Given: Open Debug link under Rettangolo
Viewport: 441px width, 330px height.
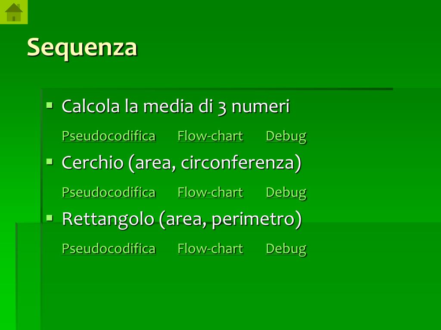Looking at the screenshot, I should point(286,249).
